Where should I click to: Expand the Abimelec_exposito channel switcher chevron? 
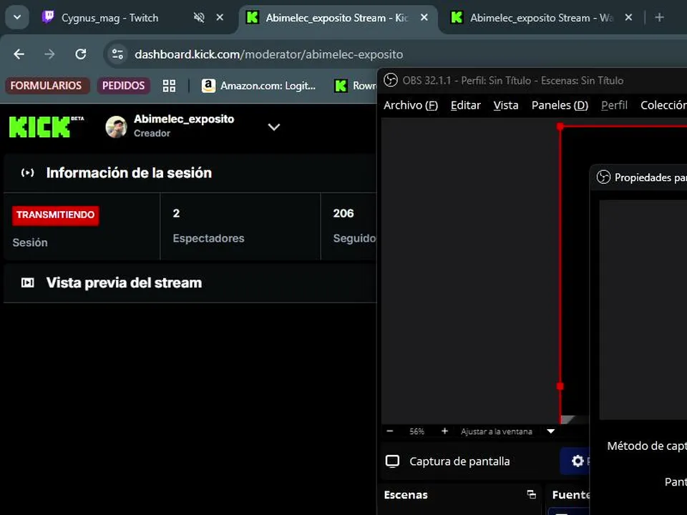(x=274, y=127)
